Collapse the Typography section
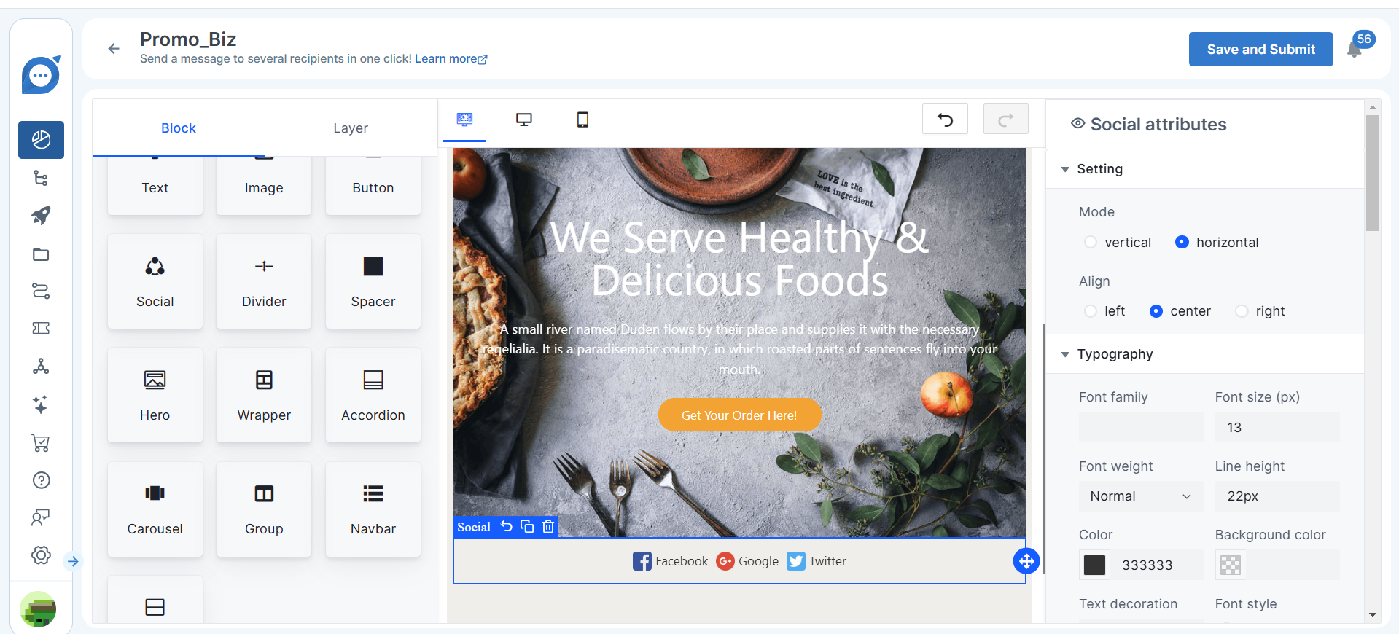Image resolution: width=1399 pixels, height=634 pixels. (x=1065, y=354)
